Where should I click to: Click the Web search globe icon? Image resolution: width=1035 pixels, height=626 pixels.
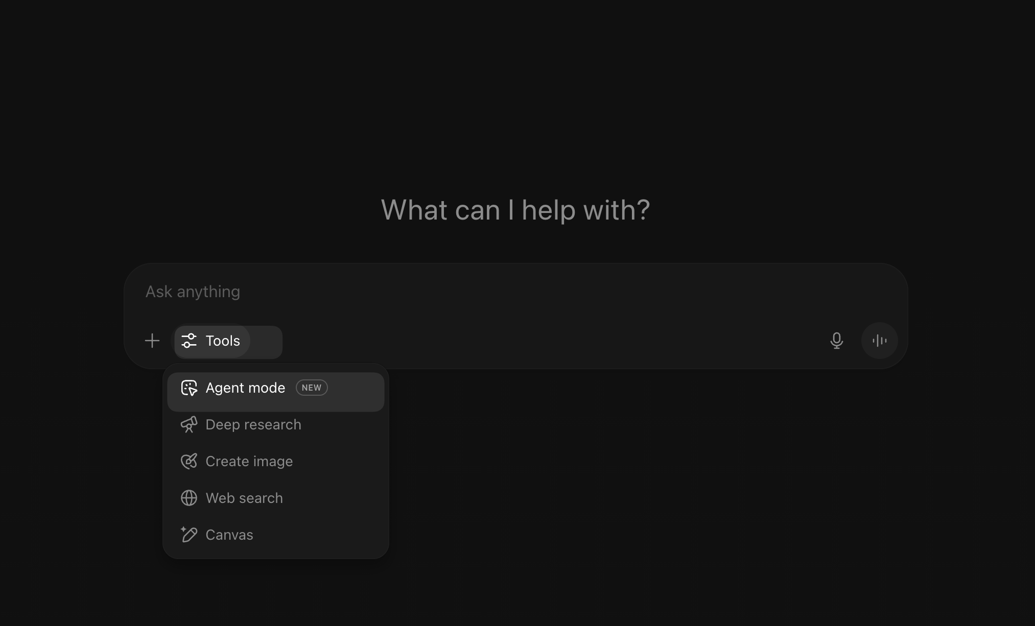[x=189, y=498]
